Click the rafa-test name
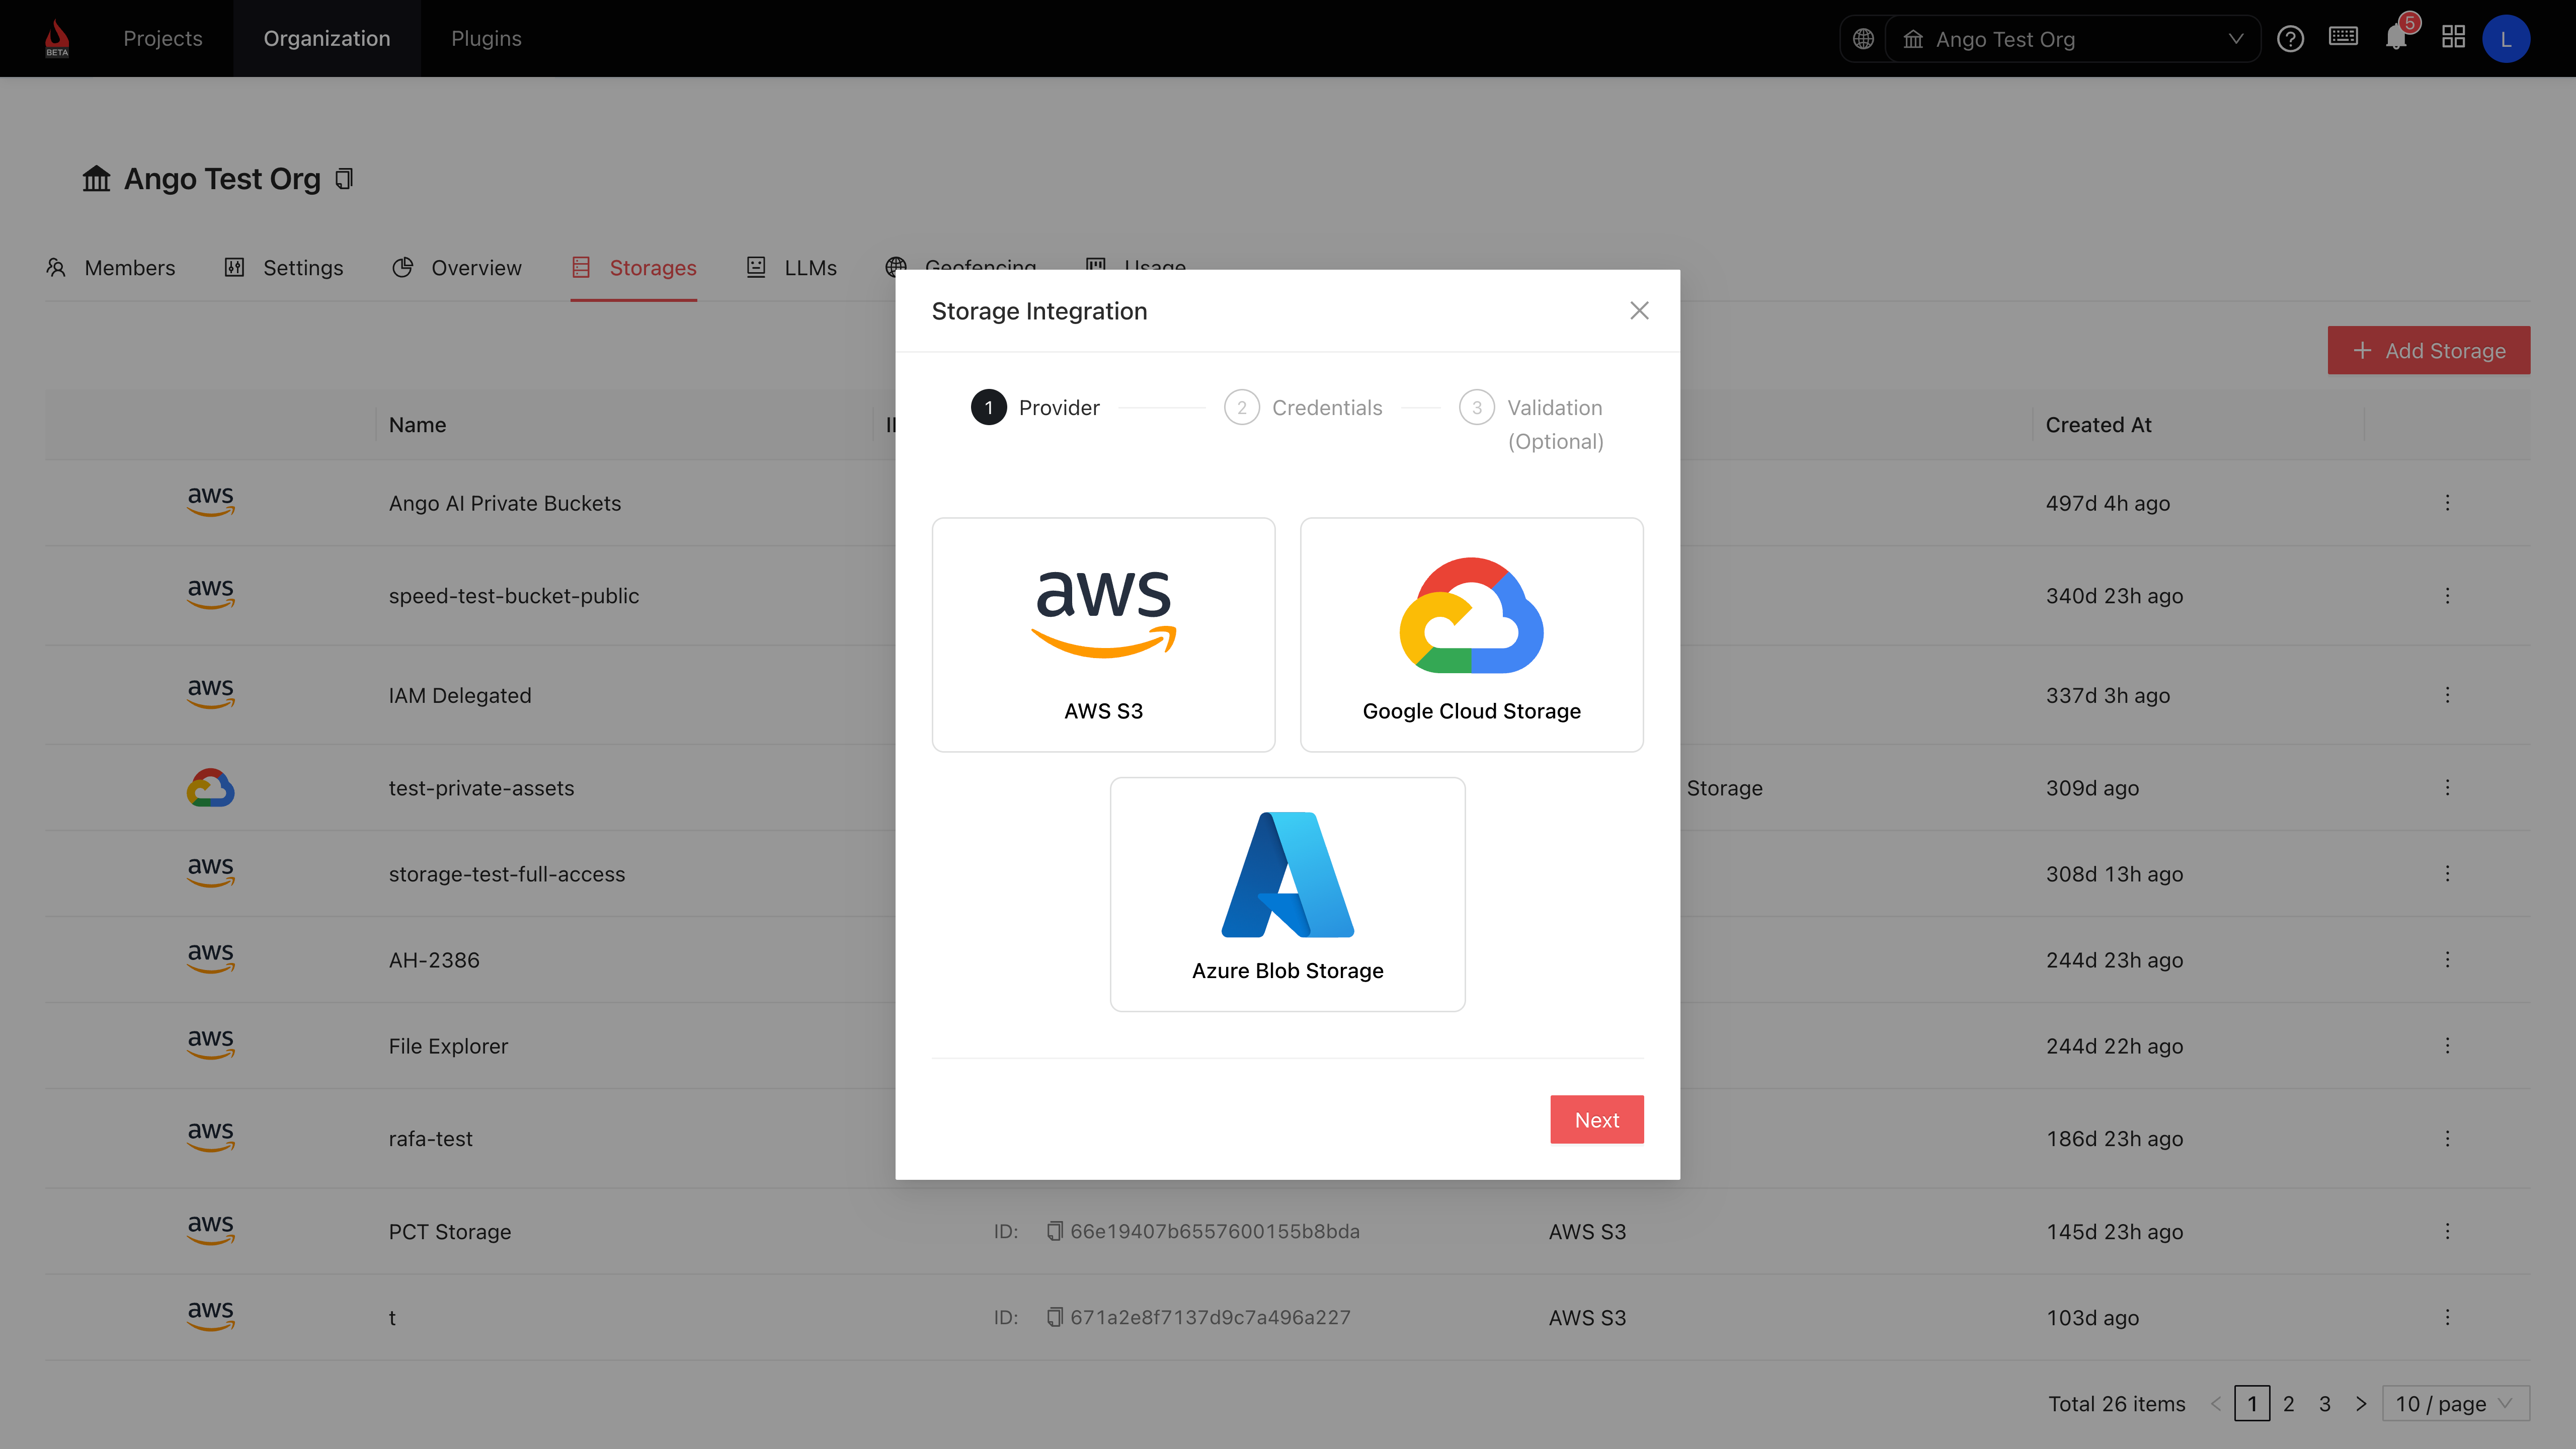The height and width of the screenshot is (1449, 2576). point(430,1139)
